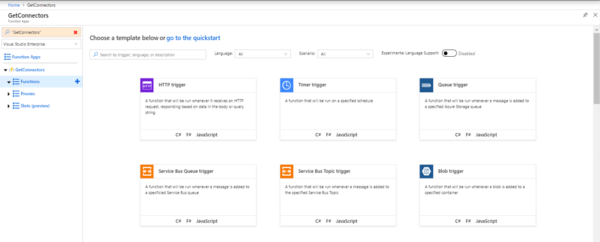Choose F# for HTTP trigger
This screenshot has width=600, height=242.
(x=189, y=135)
